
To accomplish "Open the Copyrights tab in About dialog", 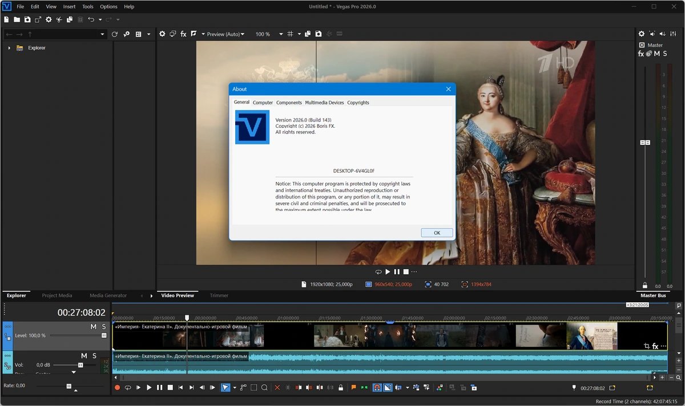I will click(x=358, y=103).
